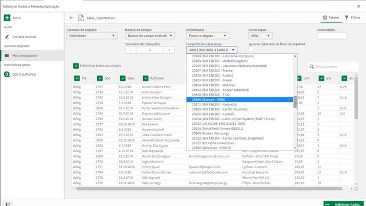Image resolution: width=366 pixels, height=206 pixels.
Task: Click the Novo button label
Action: [17, 18]
